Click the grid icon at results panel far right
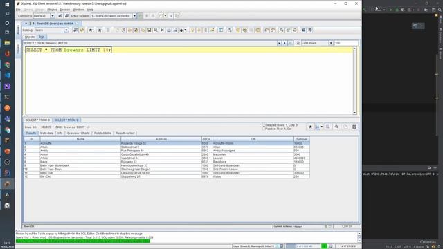The image size is (443, 249). (x=354, y=127)
